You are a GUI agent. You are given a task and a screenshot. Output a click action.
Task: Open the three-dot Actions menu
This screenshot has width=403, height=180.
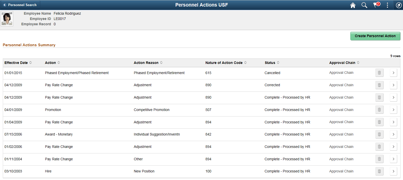coord(387,5)
